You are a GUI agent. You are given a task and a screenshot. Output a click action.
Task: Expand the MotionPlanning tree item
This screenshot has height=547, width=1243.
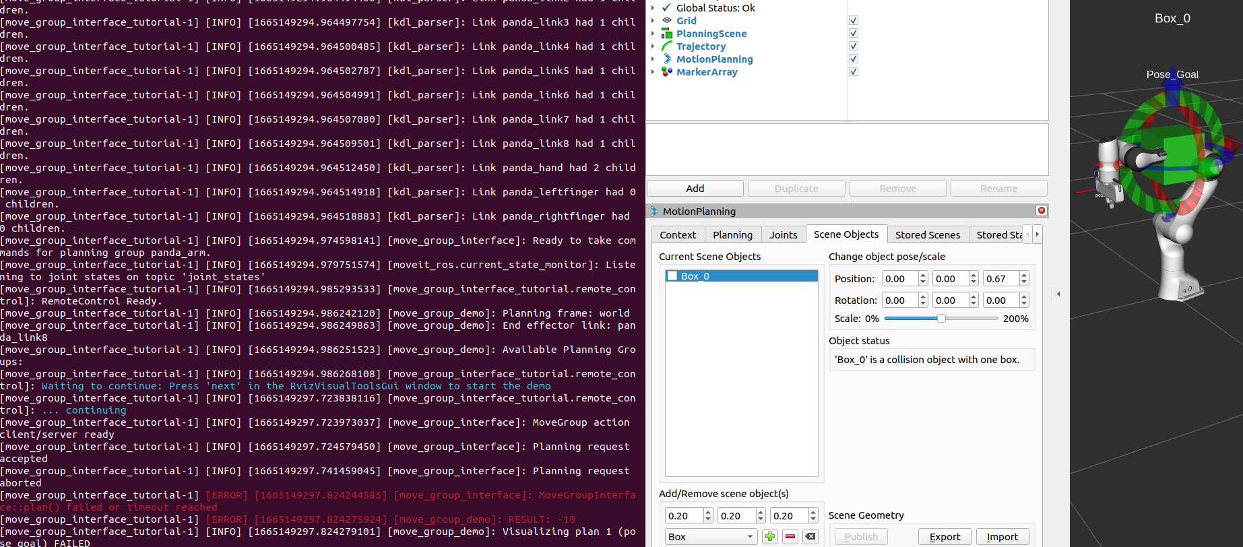tap(652, 59)
